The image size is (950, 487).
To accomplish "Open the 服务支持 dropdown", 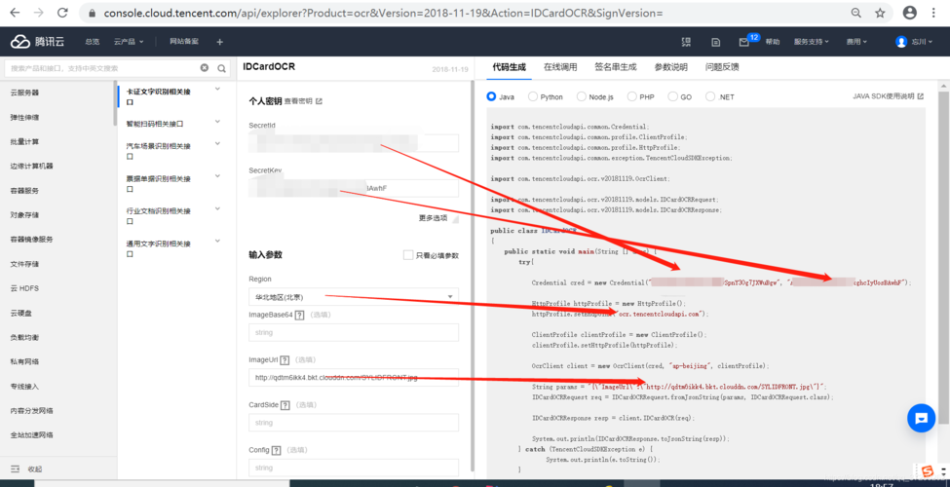I will pos(812,42).
